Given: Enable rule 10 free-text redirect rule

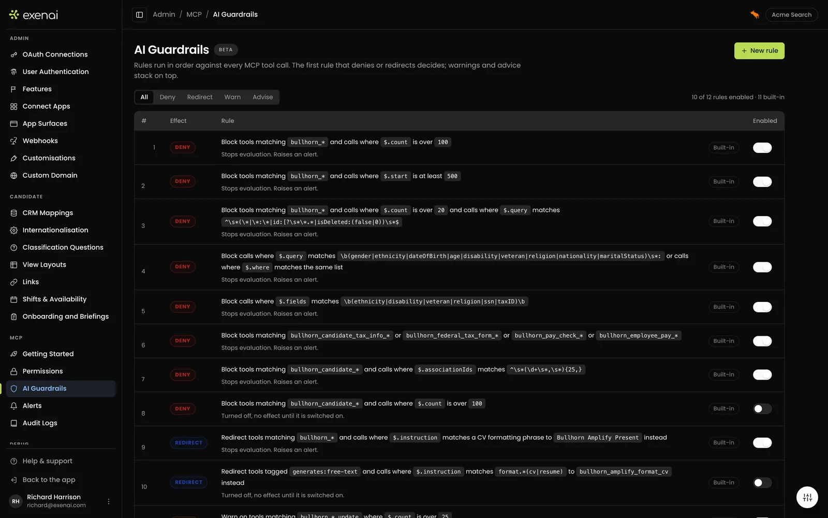Looking at the screenshot, I should point(762,483).
